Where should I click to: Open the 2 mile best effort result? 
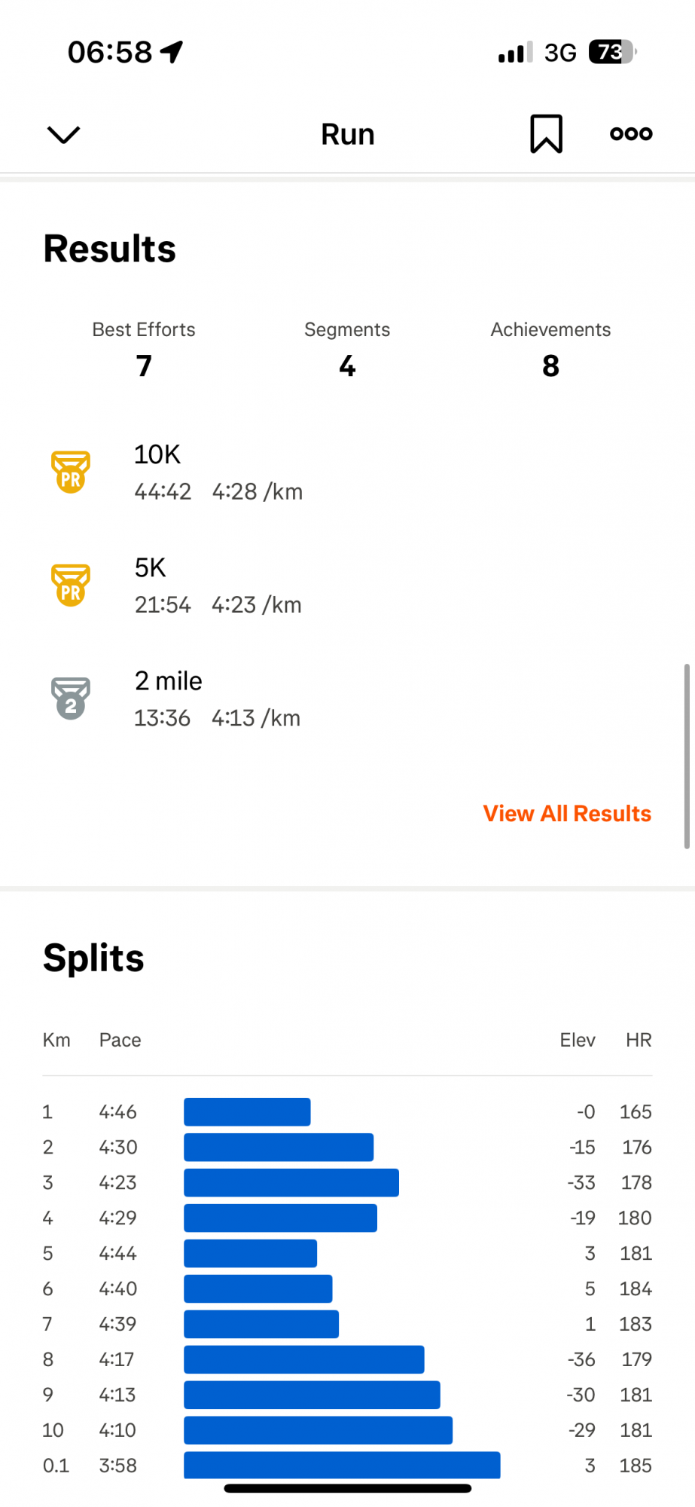[x=218, y=698]
